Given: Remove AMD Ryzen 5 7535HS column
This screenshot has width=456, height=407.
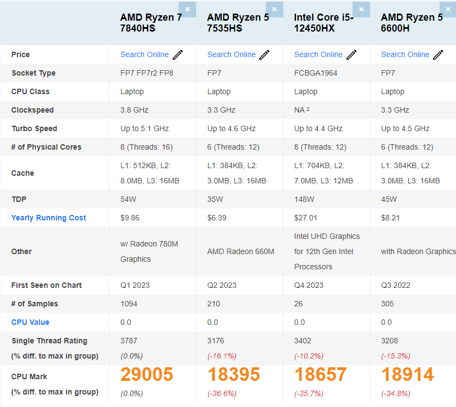Looking at the screenshot, I should [274, 9].
